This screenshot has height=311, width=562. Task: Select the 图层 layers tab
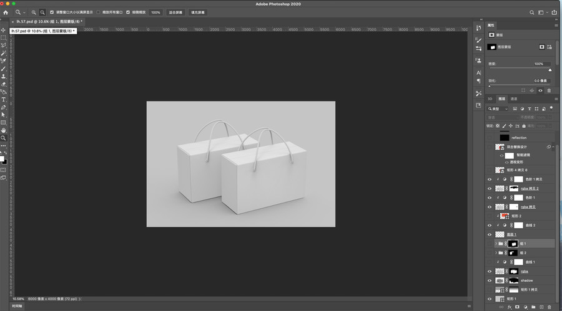(x=501, y=99)
